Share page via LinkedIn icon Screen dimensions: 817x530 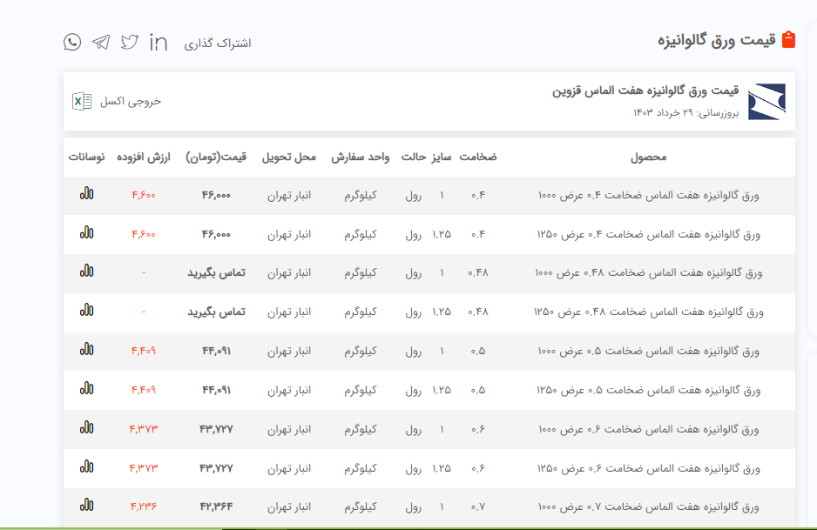[x=159, y=42]
